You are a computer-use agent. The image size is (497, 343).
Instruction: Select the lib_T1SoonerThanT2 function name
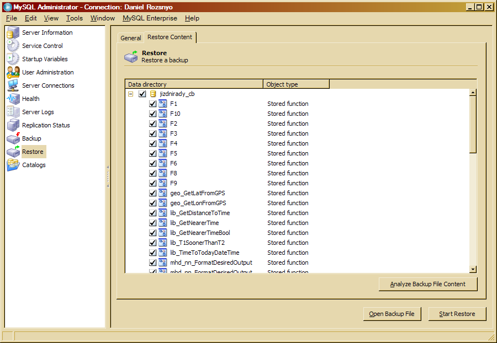pyautogui.click(x=198, y=243)
